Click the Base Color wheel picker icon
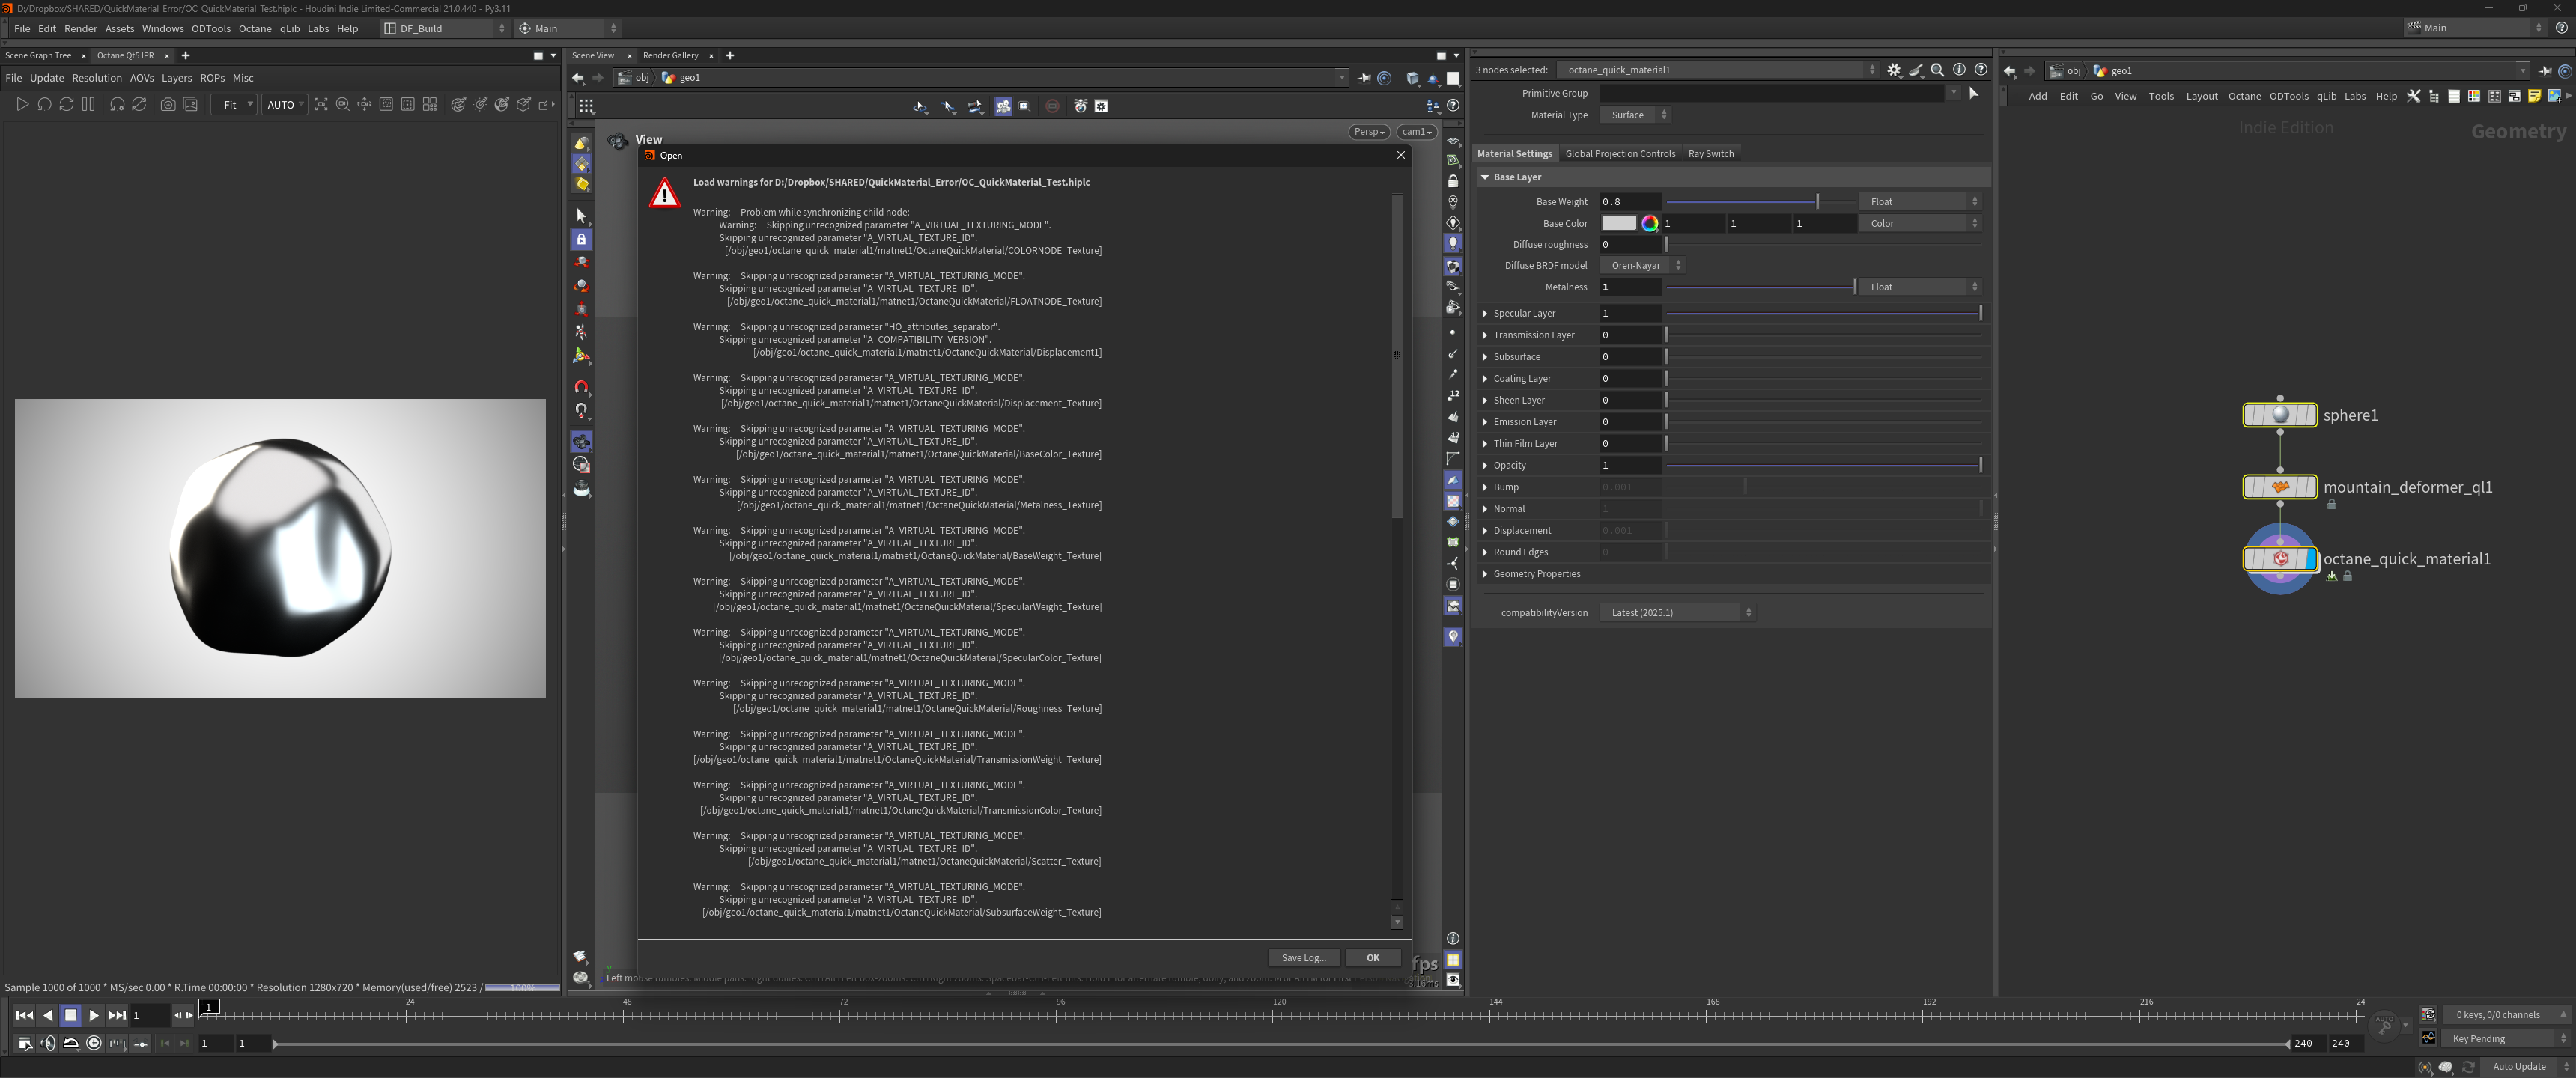2576x1078 pixels. click(x=1649, y=223)
